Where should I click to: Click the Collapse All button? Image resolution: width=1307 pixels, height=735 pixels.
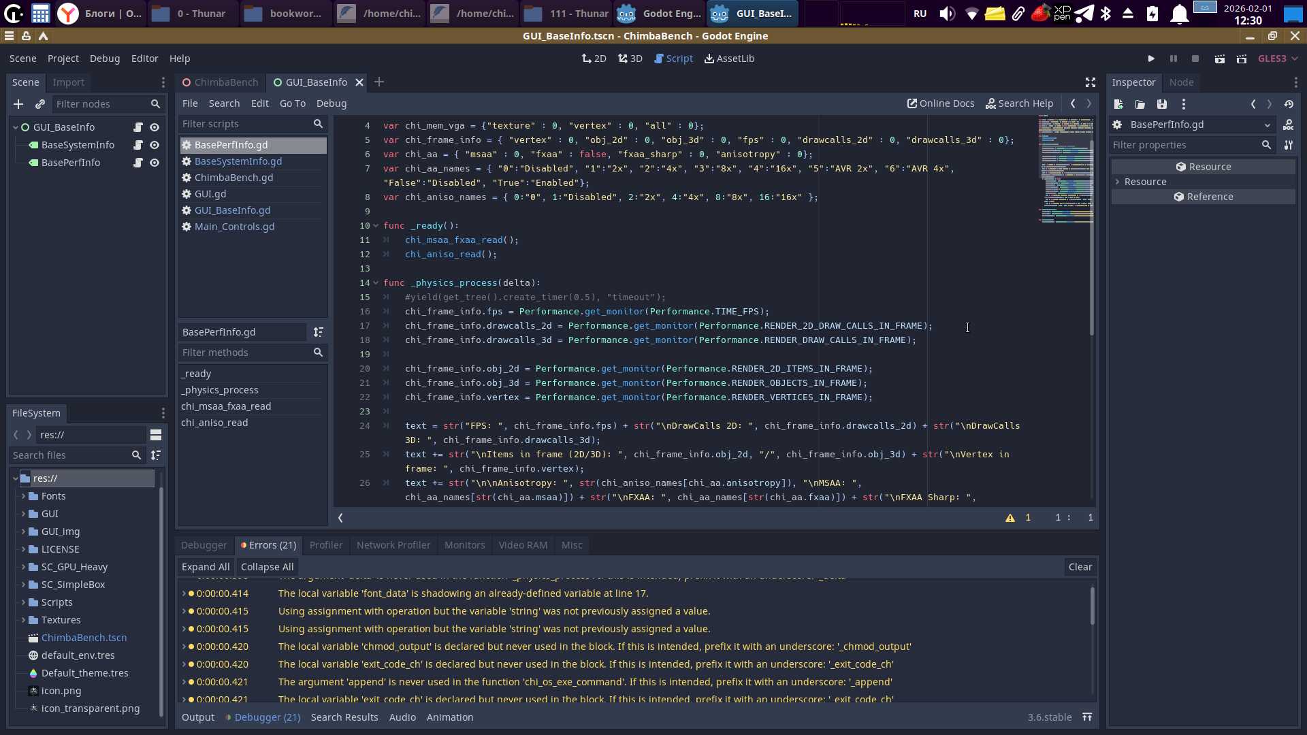click(x=267, y=567)
